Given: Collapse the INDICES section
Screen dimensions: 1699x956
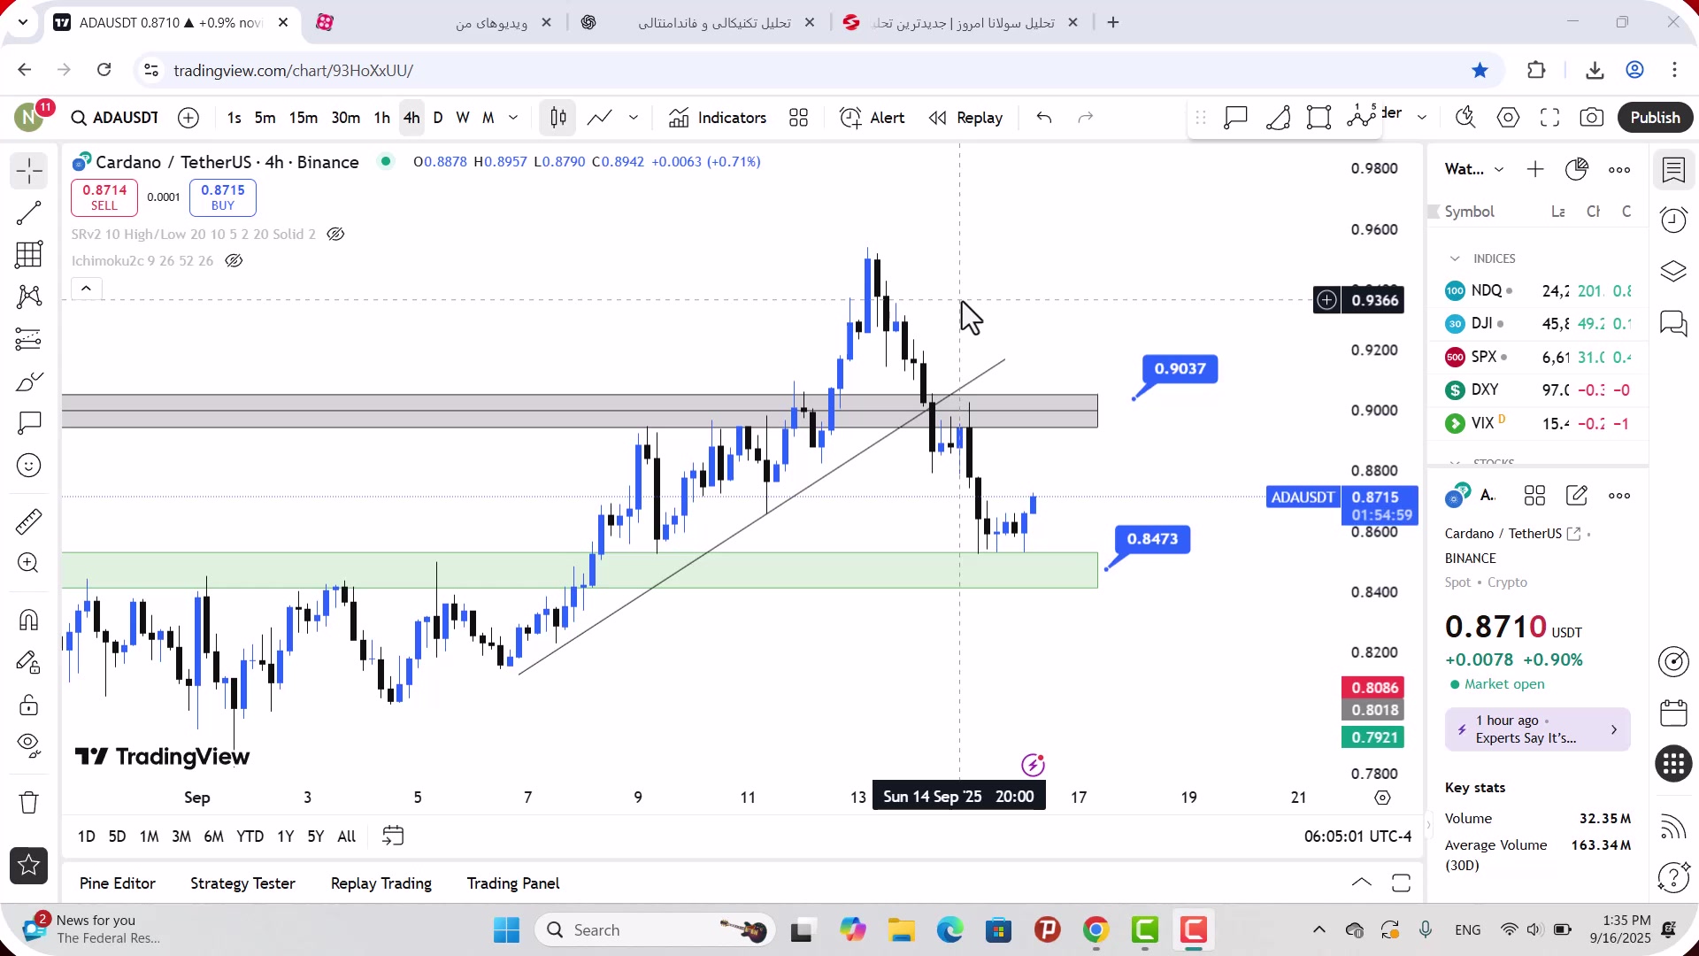Looking at the screenshot, I should click(x=1455, y=258).
